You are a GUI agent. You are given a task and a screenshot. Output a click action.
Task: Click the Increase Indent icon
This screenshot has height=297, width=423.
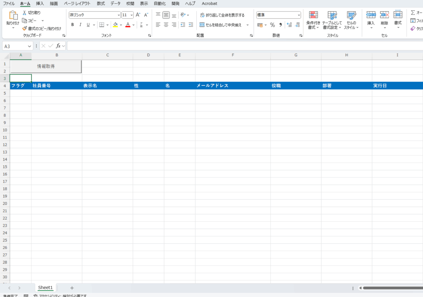coord(190,25)
